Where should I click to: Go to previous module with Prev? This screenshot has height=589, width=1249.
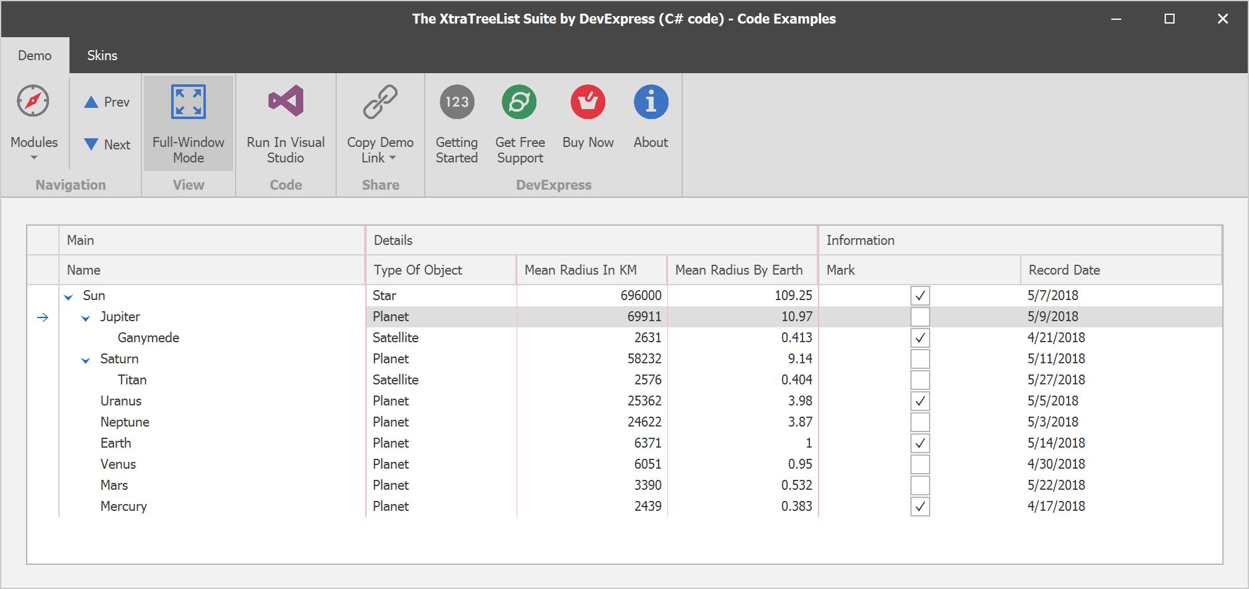107,102
